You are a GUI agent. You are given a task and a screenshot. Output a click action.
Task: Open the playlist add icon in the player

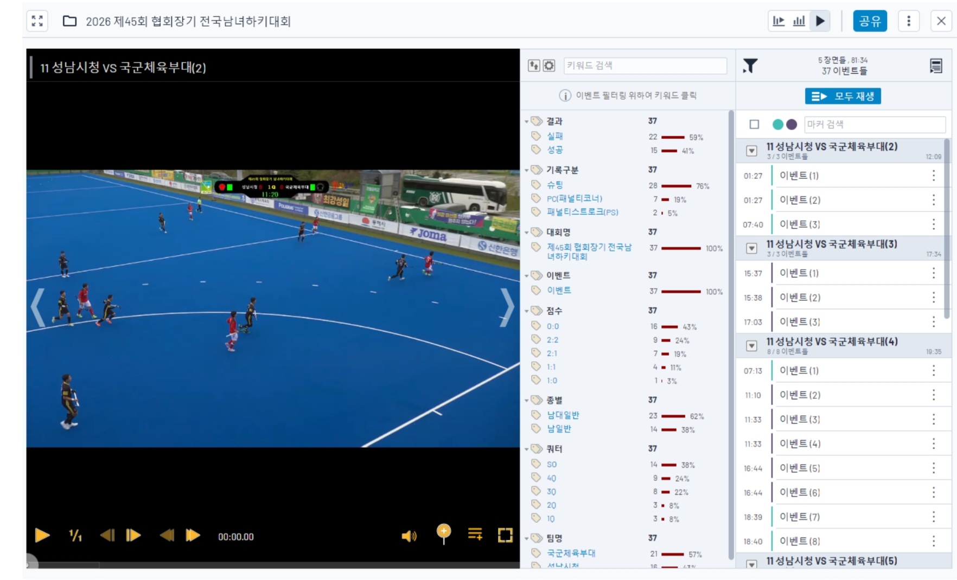pos(475,534)
